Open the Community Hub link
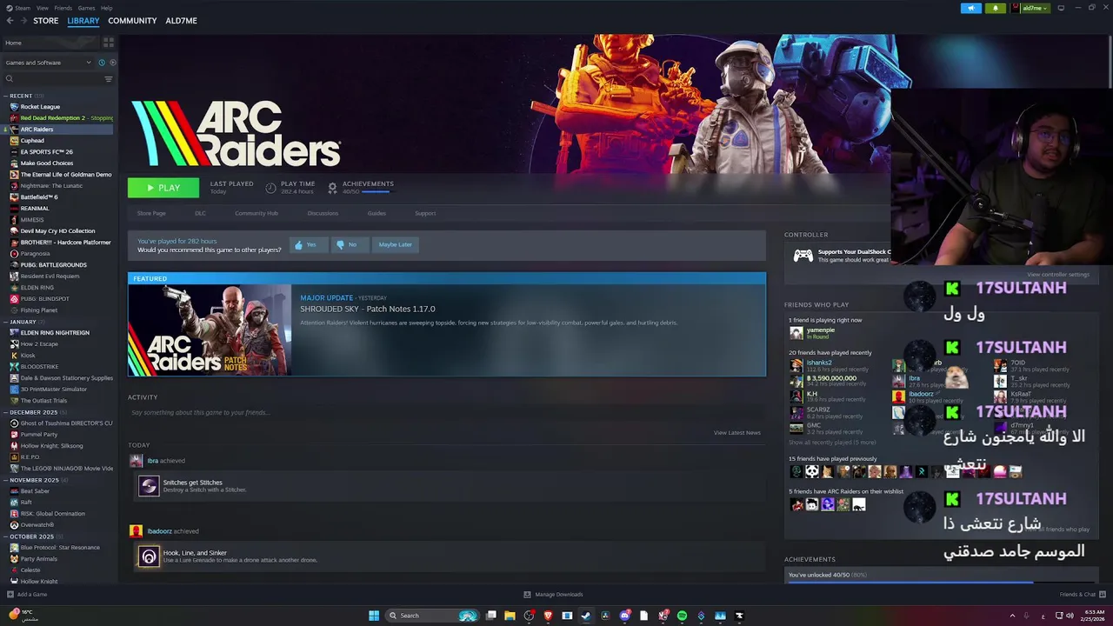The width and height of the screenshot is (1113, 626). [x=257, y=213]
